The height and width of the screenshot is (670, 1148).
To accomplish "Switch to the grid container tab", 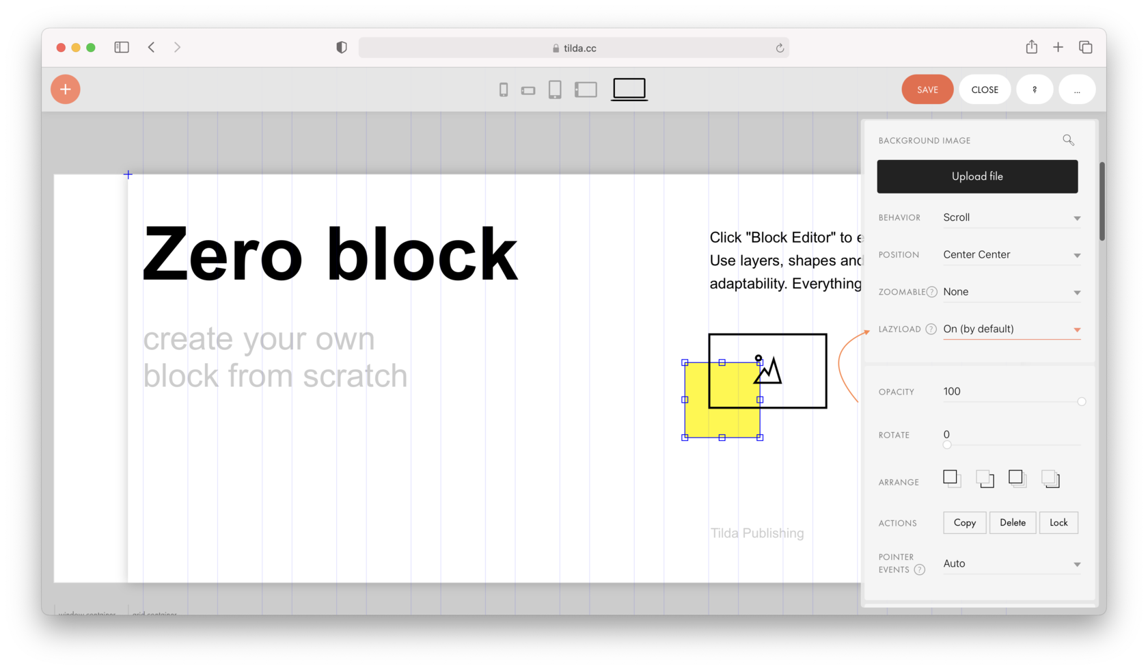I will 154,613.
